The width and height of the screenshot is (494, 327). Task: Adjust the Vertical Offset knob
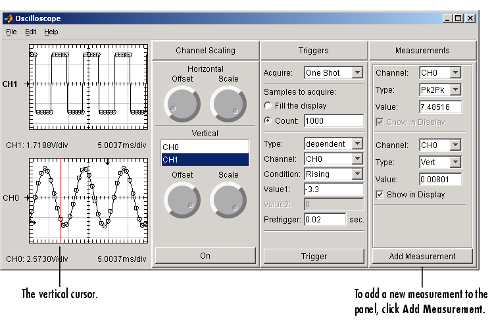pos(182,201)
